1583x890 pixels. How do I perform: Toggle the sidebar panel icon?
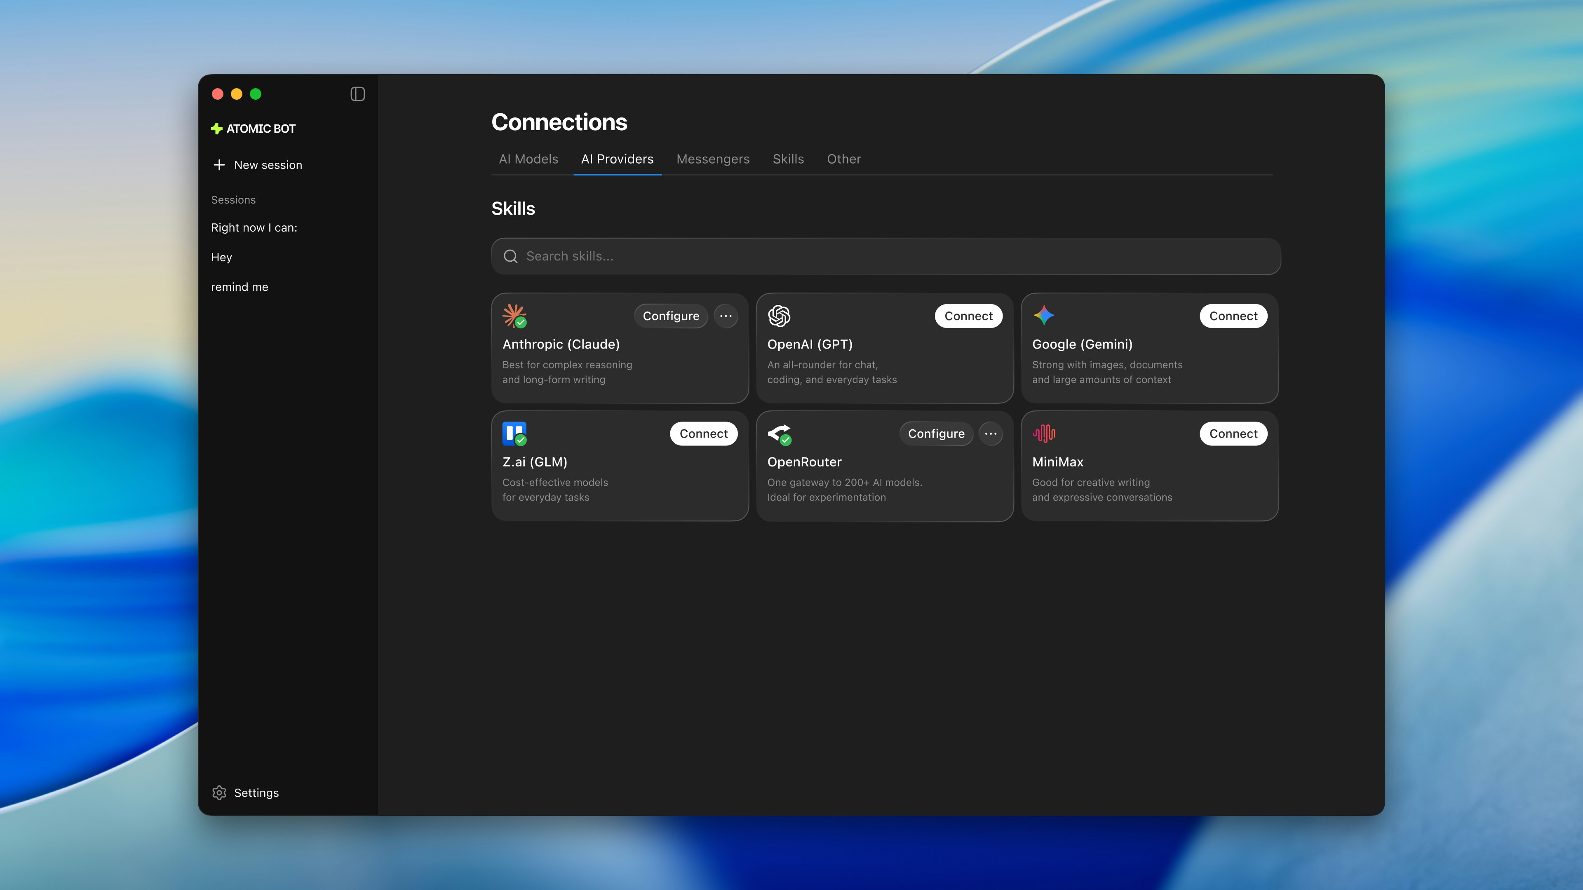click(357, 94)
